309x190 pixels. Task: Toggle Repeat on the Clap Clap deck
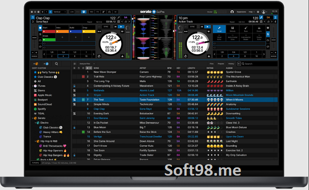tap(90, 22)
